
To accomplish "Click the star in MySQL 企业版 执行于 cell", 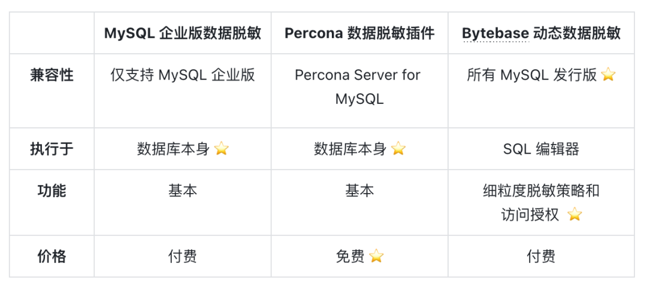I will coord(222,149).
